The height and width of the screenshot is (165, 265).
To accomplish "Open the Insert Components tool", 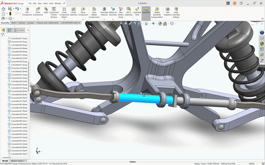I will [38, 12].
